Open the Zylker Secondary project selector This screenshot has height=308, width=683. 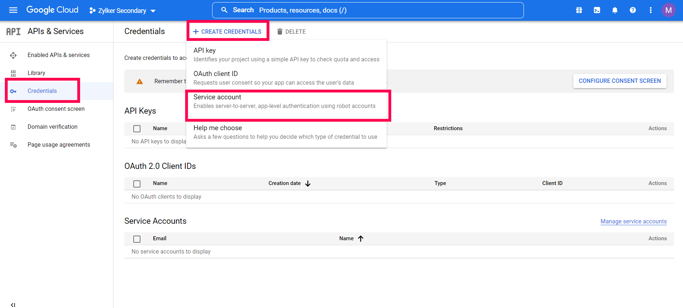(x=122, y=11)
